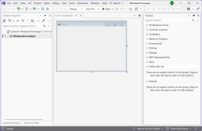
Task: Click the green Start debugging button
Action: tap(106, 9)
